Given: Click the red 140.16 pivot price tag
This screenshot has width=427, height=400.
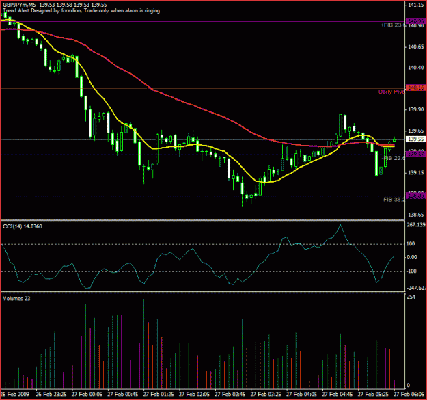Looking at the screenshot, I should (x=415, y=88).
